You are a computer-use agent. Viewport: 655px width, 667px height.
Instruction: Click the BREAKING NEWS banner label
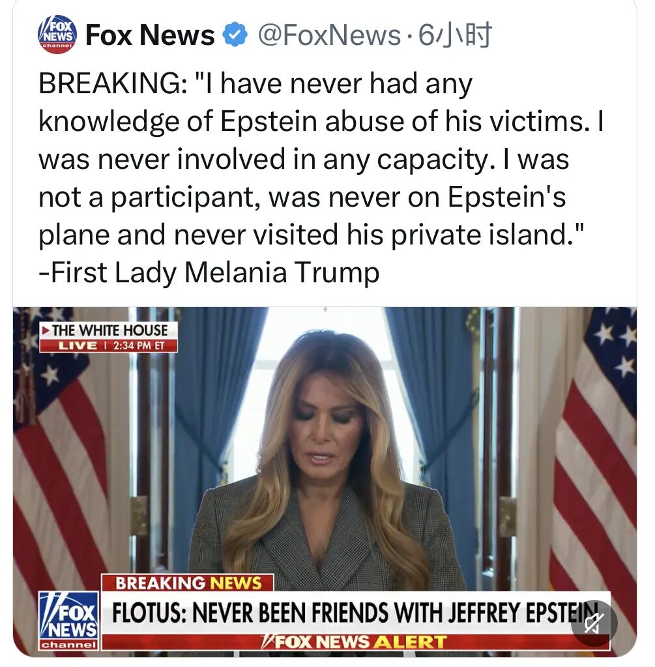pyautogui.click(x=188, y=582)
